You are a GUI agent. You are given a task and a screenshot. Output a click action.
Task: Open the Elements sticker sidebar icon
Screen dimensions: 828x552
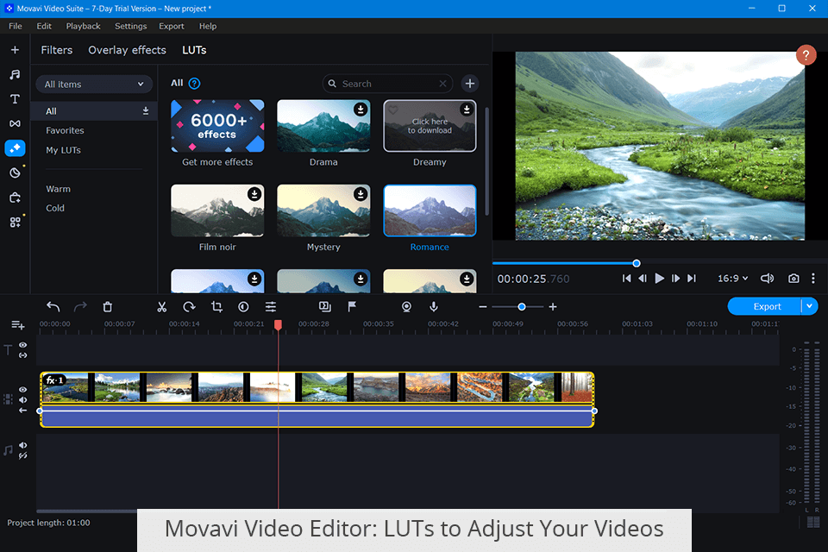tap(15, 172)
